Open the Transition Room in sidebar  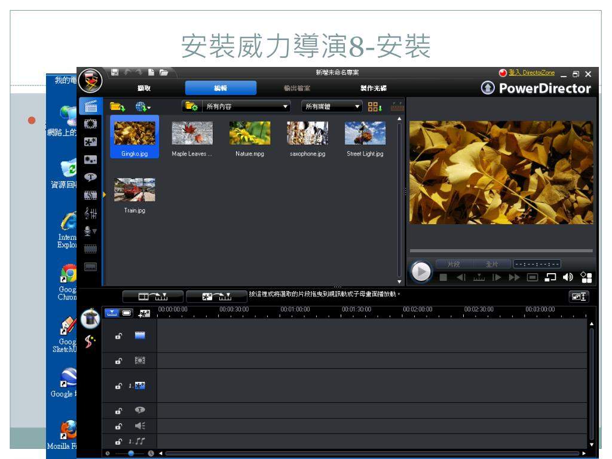pos(91,195)
